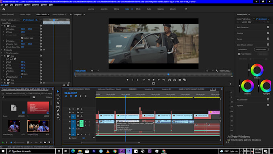
Task: Select the Slip tool
Action: click(x=58, y=107)
